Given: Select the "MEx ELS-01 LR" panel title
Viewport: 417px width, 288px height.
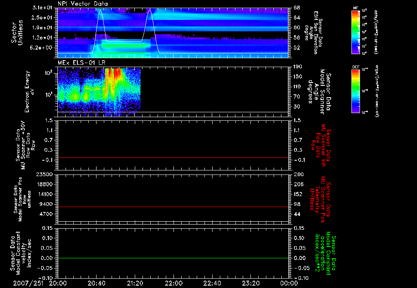Looking at the screenshot, I should pyautogui.click(x=81, y=63).
